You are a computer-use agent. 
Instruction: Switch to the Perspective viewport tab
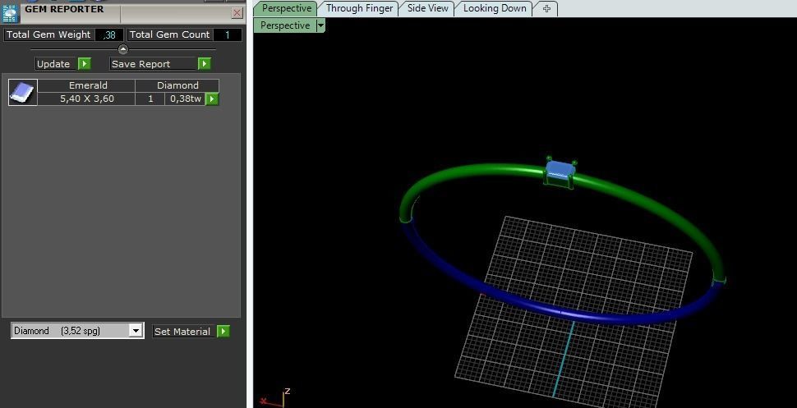[286, 8]
